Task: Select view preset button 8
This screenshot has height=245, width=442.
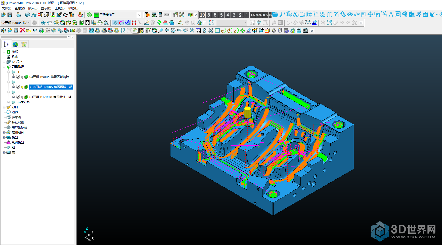Action: pyautogui.click(x=209, y=15)
